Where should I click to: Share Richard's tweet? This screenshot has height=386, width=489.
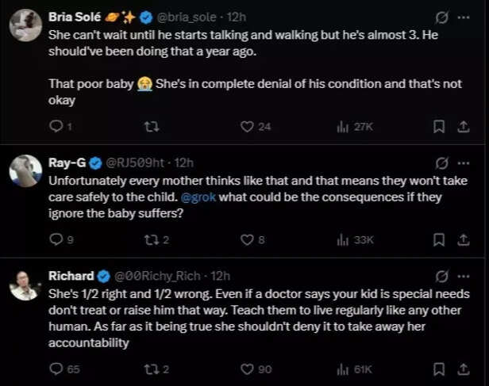tap(463, 369)
